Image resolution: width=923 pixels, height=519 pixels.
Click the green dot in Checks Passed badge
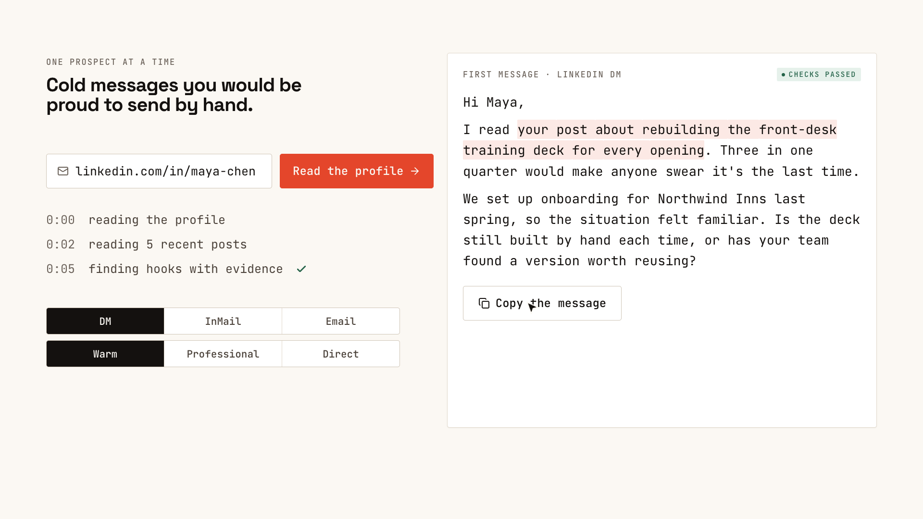783,74
